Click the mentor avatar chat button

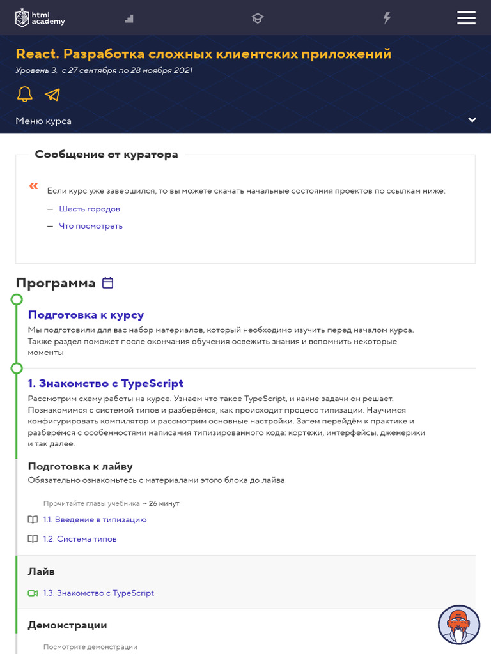click(459, 625)
